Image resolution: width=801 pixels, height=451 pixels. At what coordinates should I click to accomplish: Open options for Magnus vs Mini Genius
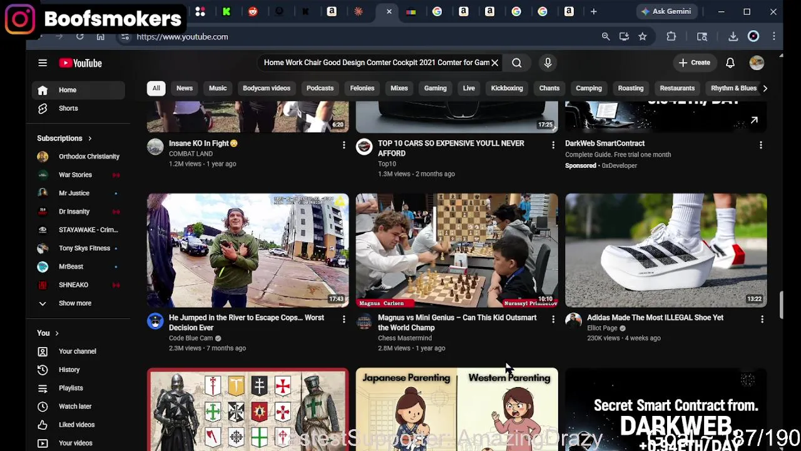[553, 319]
